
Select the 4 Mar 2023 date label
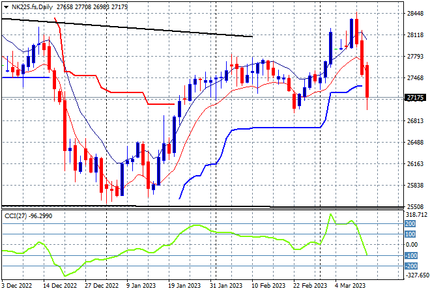coord(351,286)
